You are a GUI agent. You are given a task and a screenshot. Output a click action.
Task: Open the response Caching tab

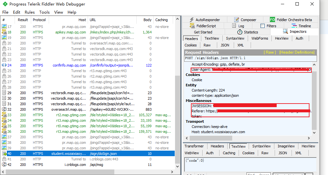(229, 153)
